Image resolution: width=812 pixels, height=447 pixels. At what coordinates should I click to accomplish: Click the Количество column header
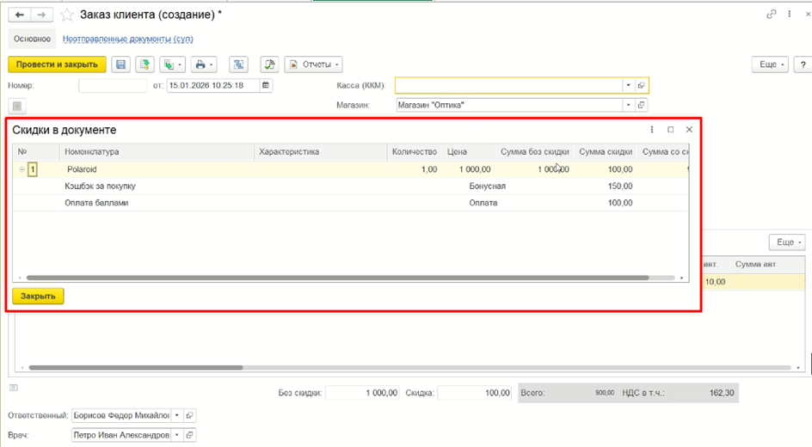tap(415, 151)
